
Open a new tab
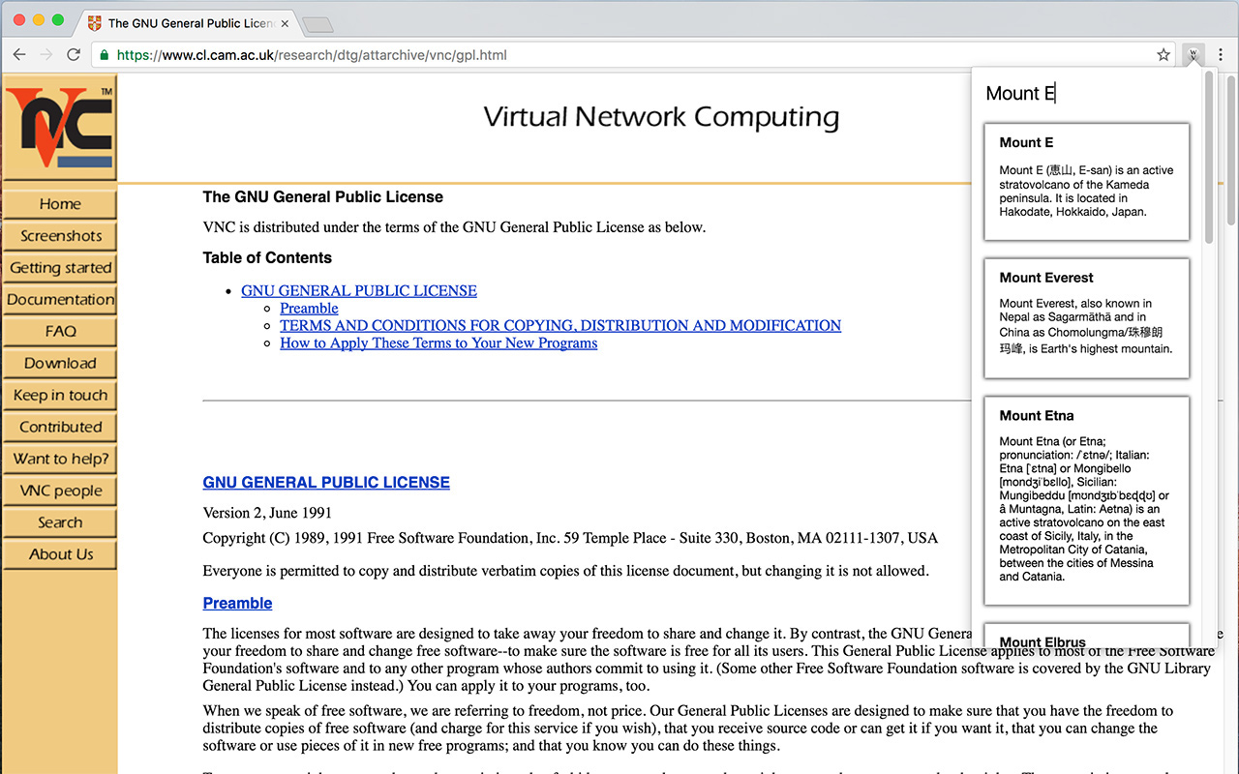tap(317, 24)
